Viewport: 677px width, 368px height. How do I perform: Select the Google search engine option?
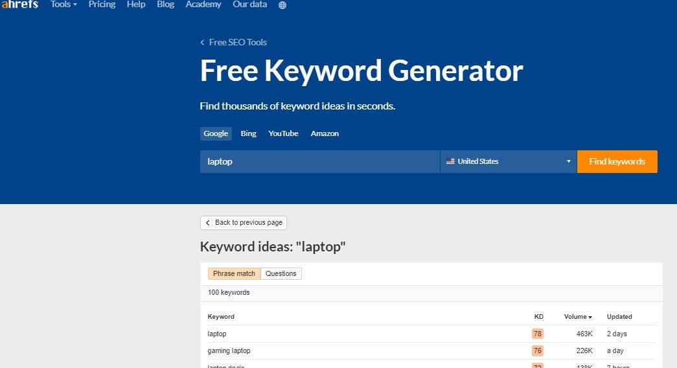216,133
